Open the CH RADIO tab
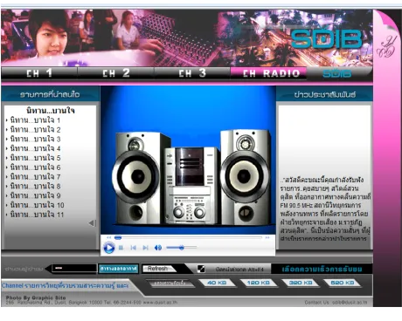Viewport: 402px width, 321px height. coord(268,73)
